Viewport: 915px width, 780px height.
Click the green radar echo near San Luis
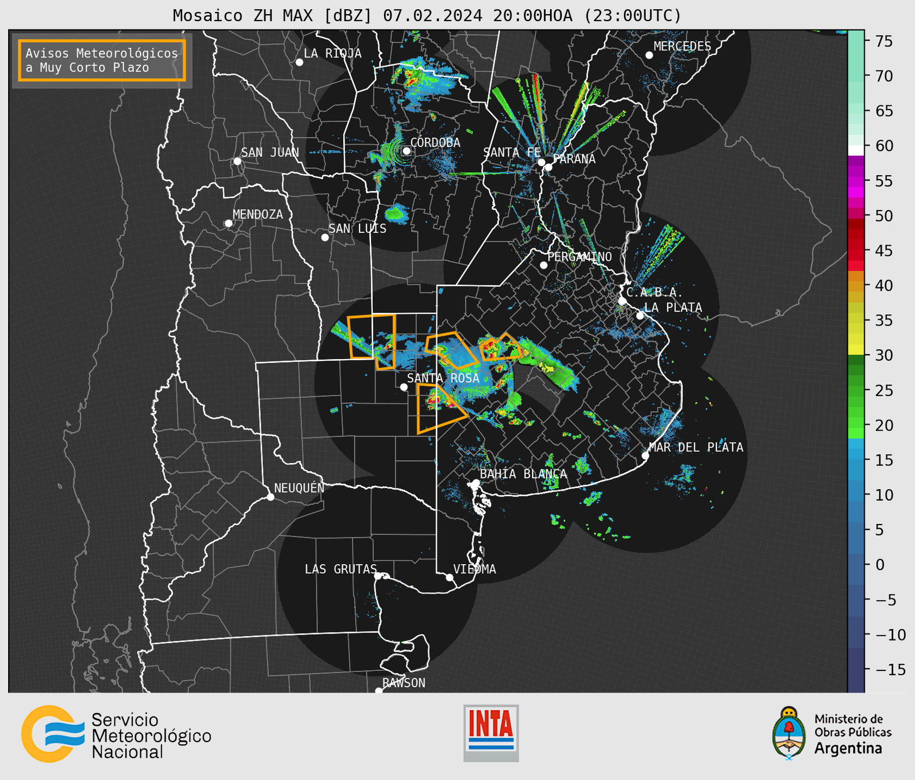point(398,213)
